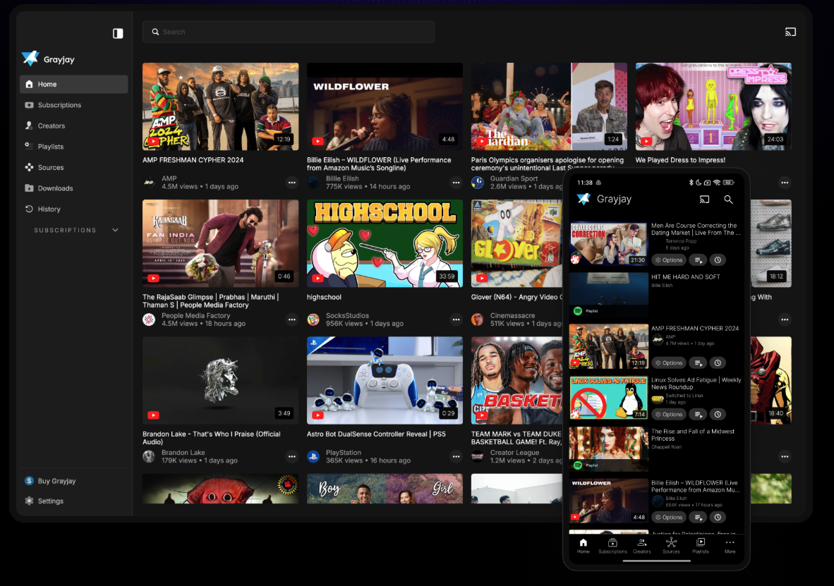Click the AMP channel avatar on desktop
834x586 pixels.
(x=149, y=183)
